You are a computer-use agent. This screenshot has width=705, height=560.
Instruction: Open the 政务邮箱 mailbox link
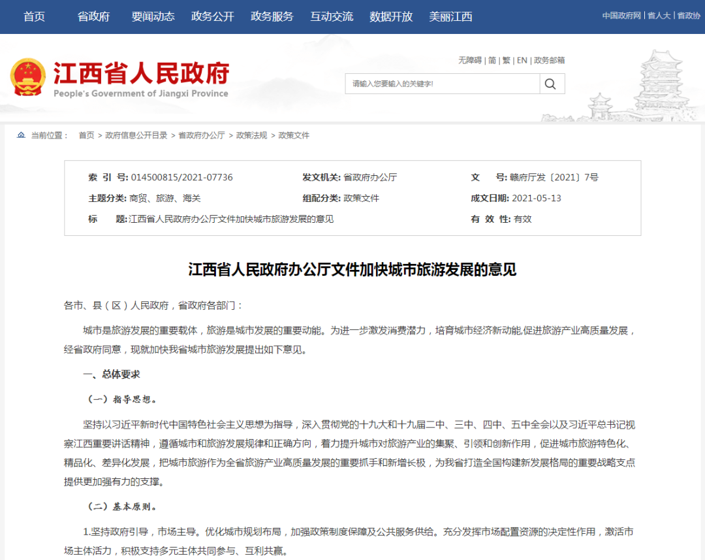pyautogui.click(x=549, y=60)
